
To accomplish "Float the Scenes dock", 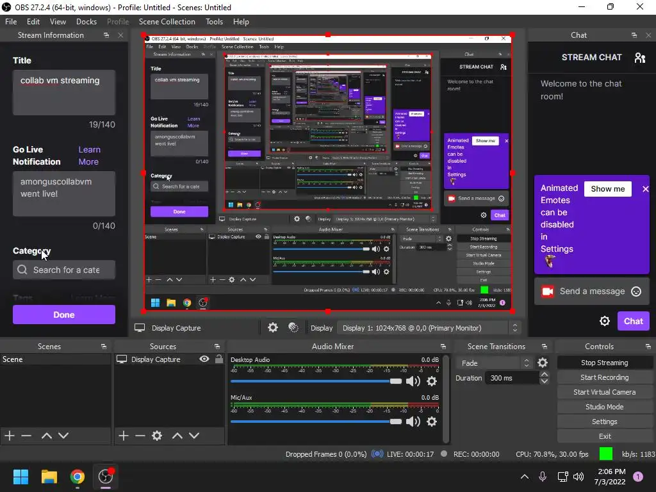I will [103, 347].
